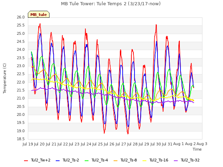Click the Time axis label
Image resolution: width=223 pixels, height=167 pixels.
click(x=197, y=149)
